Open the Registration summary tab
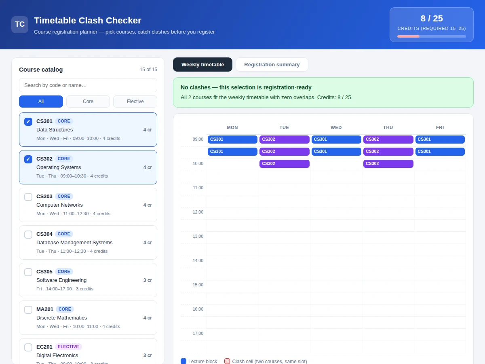Viewport: 485px width, 364px height. [x=272, y=65]
